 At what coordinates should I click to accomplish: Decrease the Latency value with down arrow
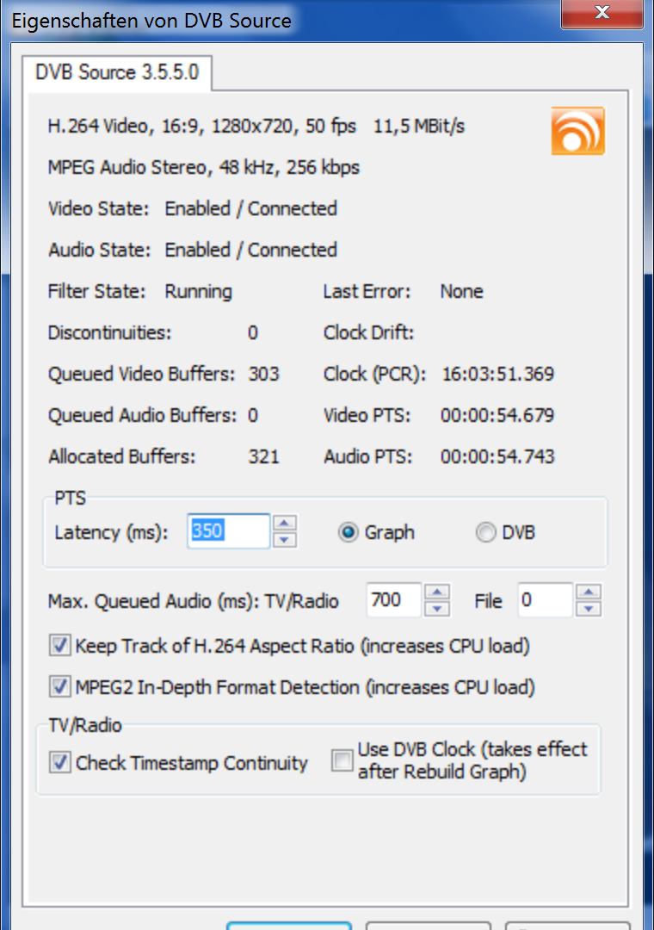(285, 540)
